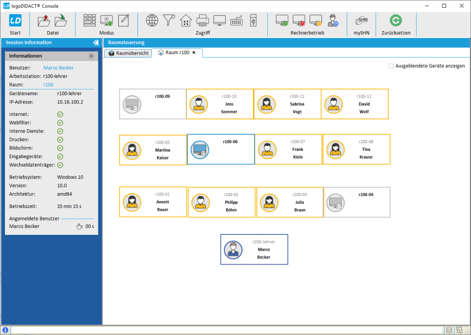471x335 pixels.
Task: Click the shut down computers red icon
Action: tap(299, 20)
